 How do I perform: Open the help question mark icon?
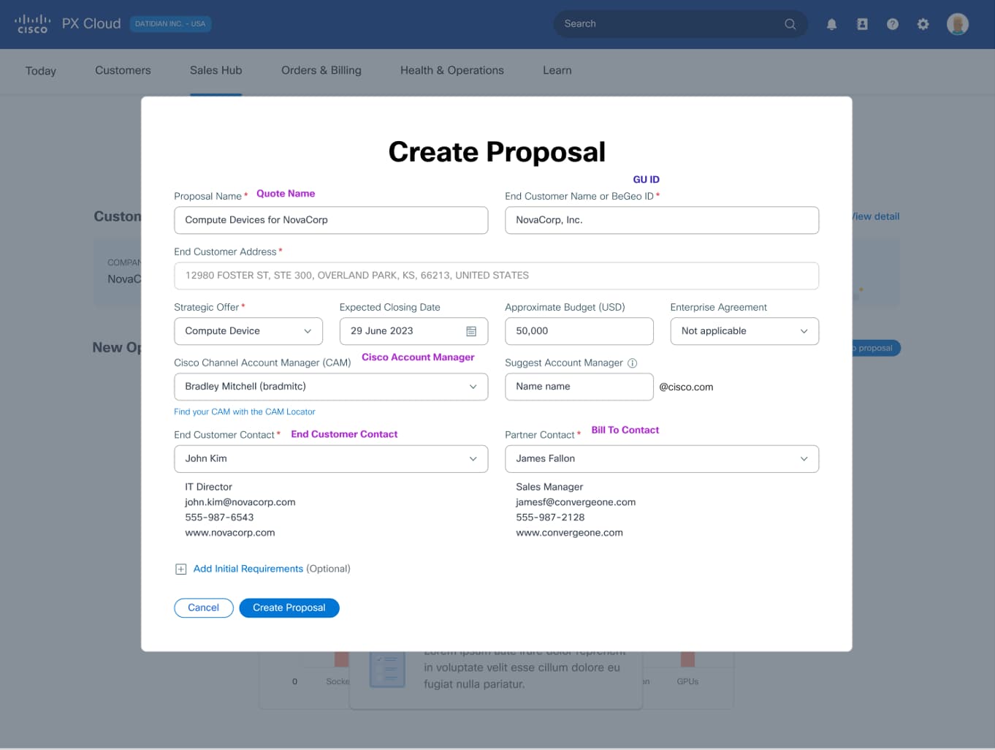pyautogui.click(x=893, y=24)
